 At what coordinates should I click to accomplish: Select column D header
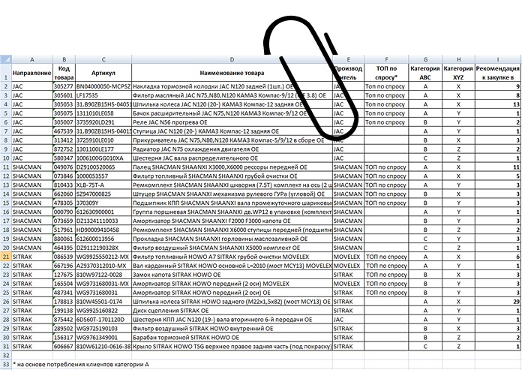[x=232, y=59]
